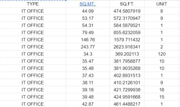Select the SQ.FT. header cell
The width and height of the screenshot is (180, 107).
(127, 4)
